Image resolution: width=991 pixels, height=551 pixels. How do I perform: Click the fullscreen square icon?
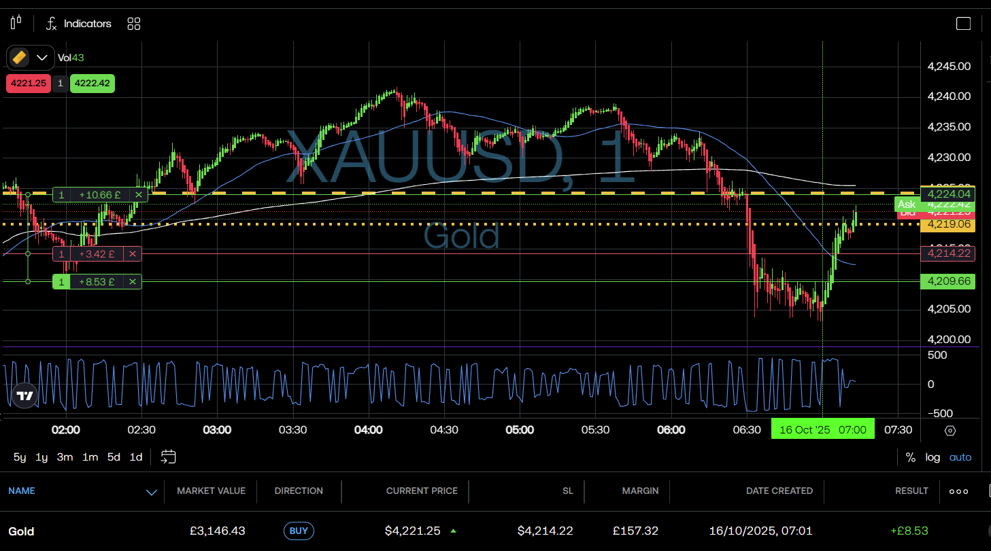(963, 24)
